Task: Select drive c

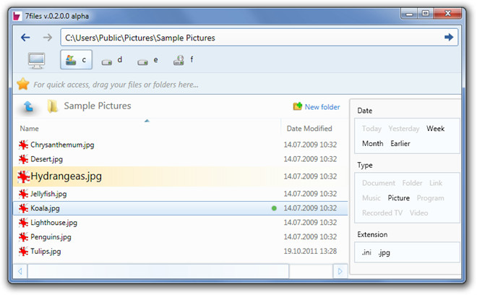Action: point(77,60)
